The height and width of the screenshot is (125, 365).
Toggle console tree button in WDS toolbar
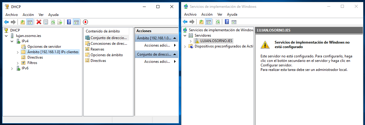point(208,22)
